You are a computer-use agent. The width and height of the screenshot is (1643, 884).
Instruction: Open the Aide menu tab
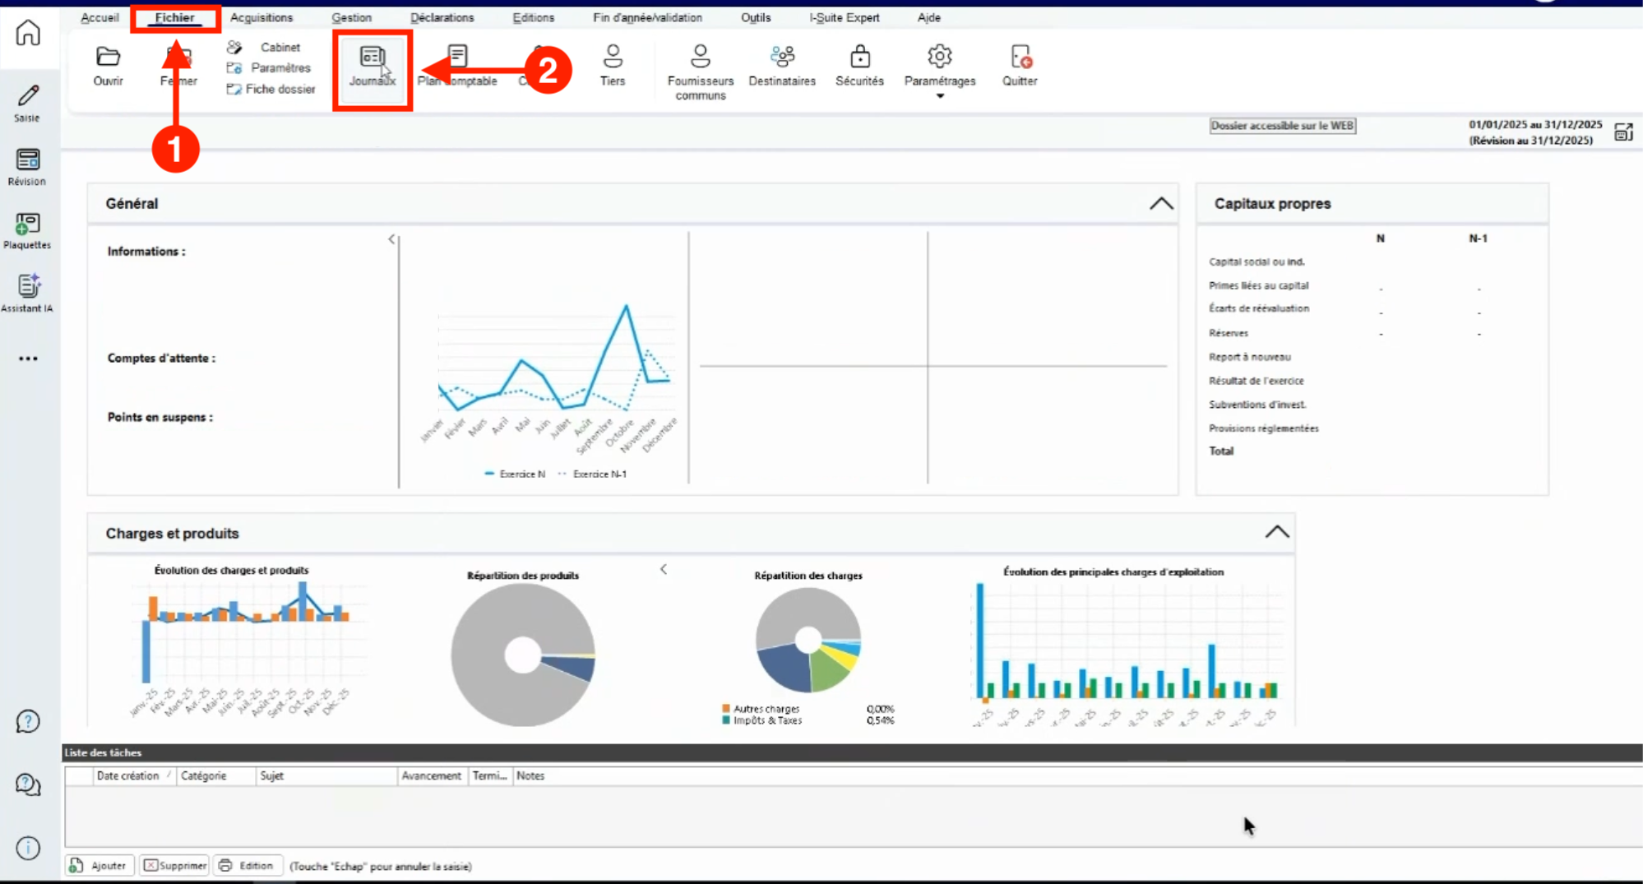[x=929, y=17]
